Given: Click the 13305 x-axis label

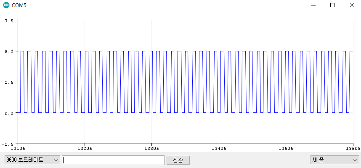Looking at the screenshot, I should [x=151, y=148].
